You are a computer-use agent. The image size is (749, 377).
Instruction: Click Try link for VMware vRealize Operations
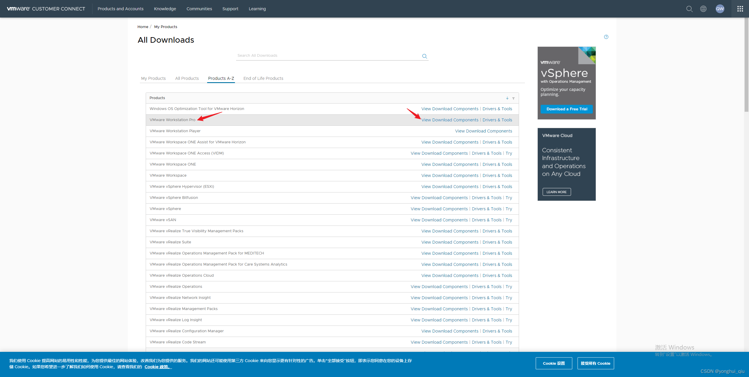coord(509,287)
